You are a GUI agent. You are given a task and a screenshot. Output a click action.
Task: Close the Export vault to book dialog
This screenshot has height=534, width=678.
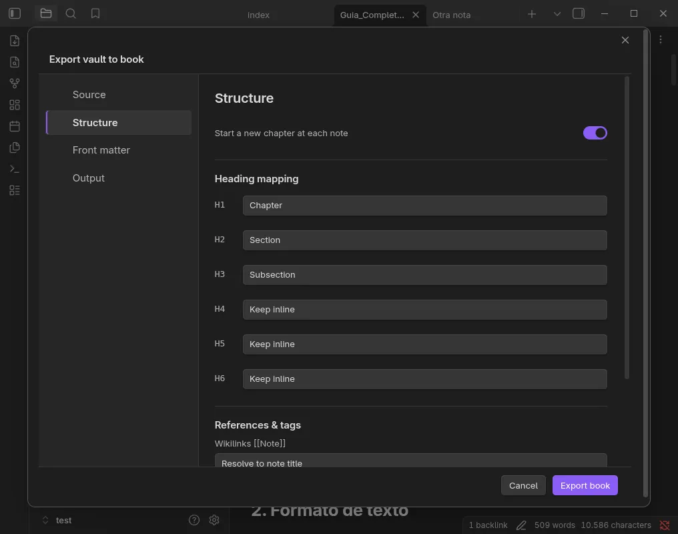click(x=625, y=40)
